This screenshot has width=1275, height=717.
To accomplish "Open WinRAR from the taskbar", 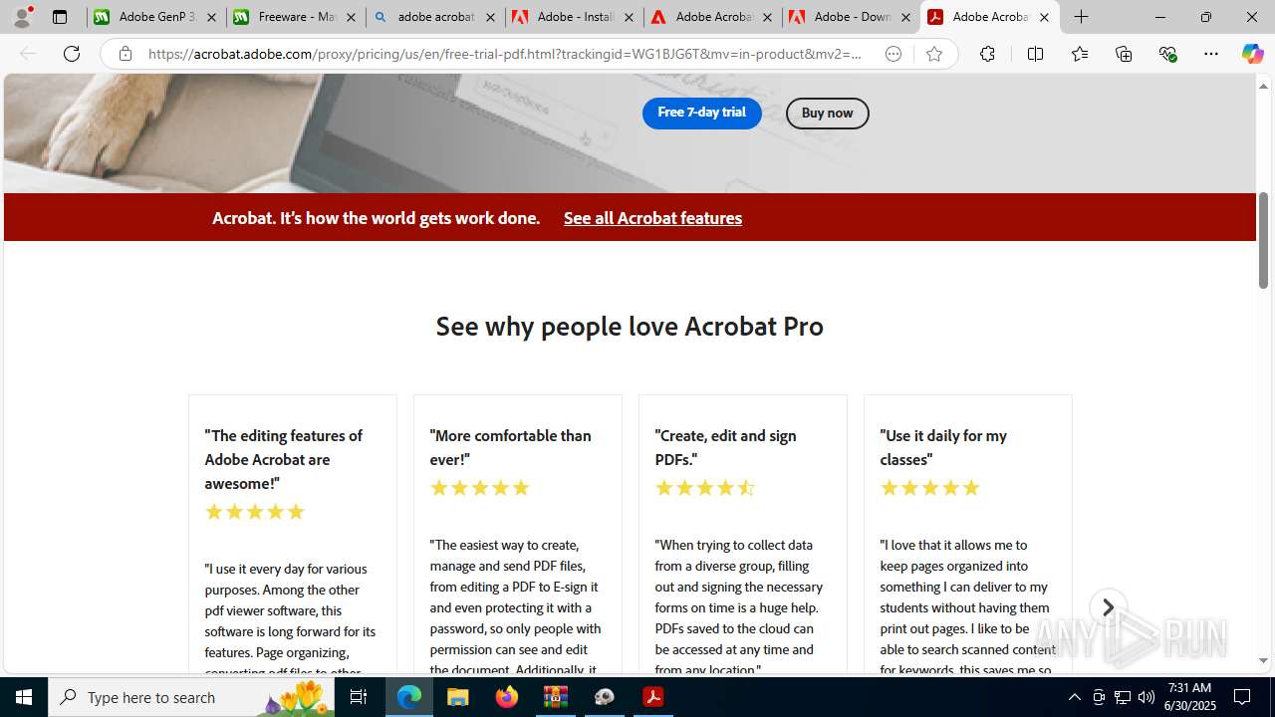I will click(556, 697).
